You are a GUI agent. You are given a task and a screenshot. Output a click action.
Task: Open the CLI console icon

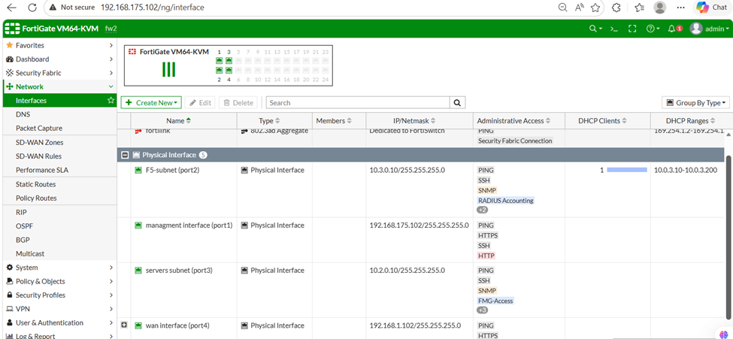pyautogui.click(x=614, y=29)
